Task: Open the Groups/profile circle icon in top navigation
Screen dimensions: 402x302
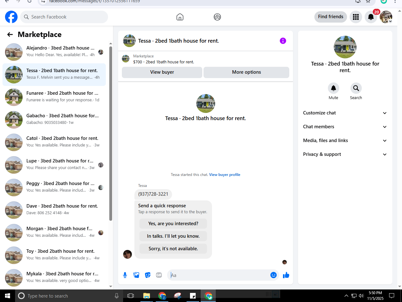Action: point(217,17)
